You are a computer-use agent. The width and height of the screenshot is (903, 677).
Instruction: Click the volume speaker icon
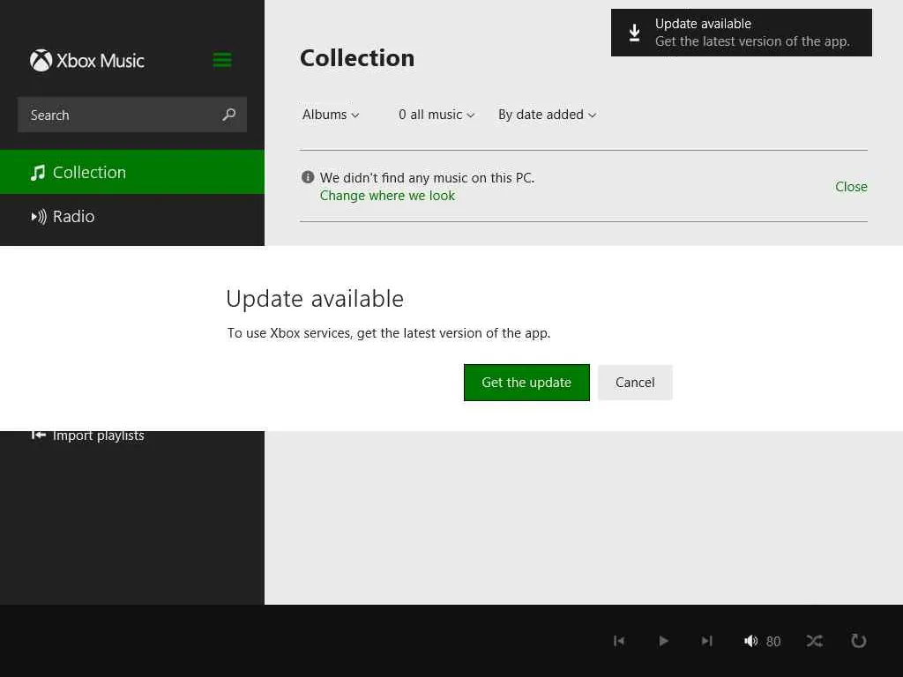[x=750, y=641]
